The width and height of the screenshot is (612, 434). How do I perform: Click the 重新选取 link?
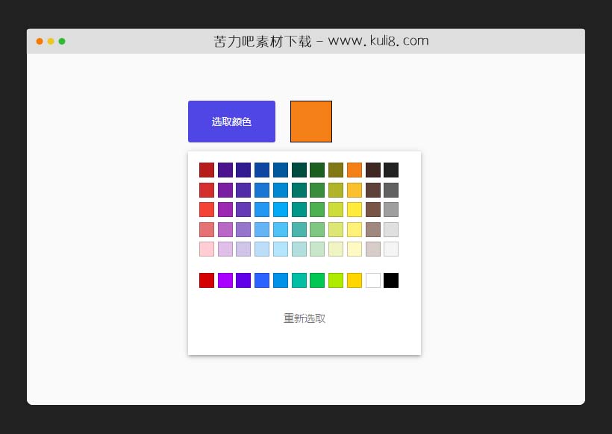pyautogui.click(x=304, y=318)
